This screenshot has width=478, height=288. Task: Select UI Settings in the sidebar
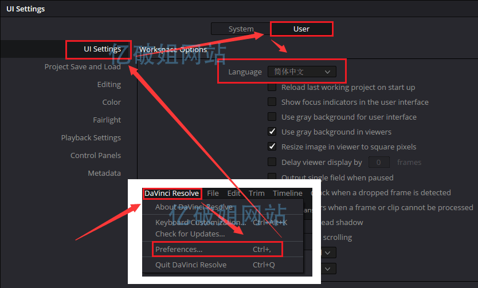click(102, 49)
